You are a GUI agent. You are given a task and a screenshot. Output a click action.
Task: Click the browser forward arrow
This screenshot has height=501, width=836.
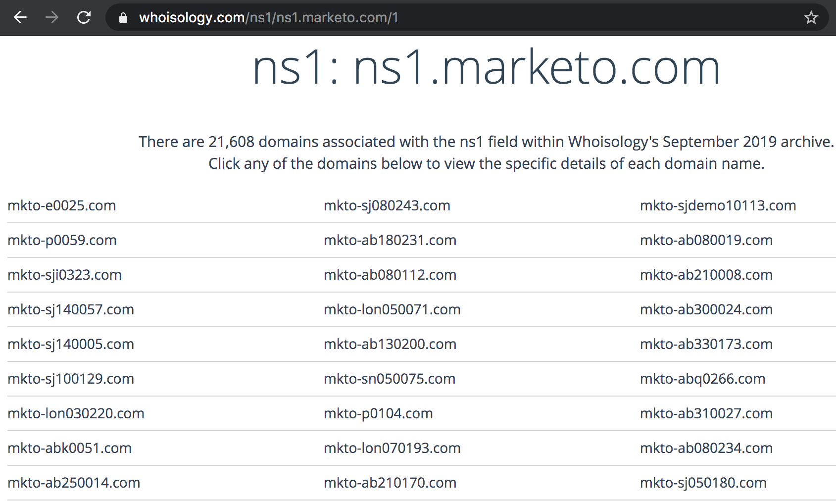52,18
